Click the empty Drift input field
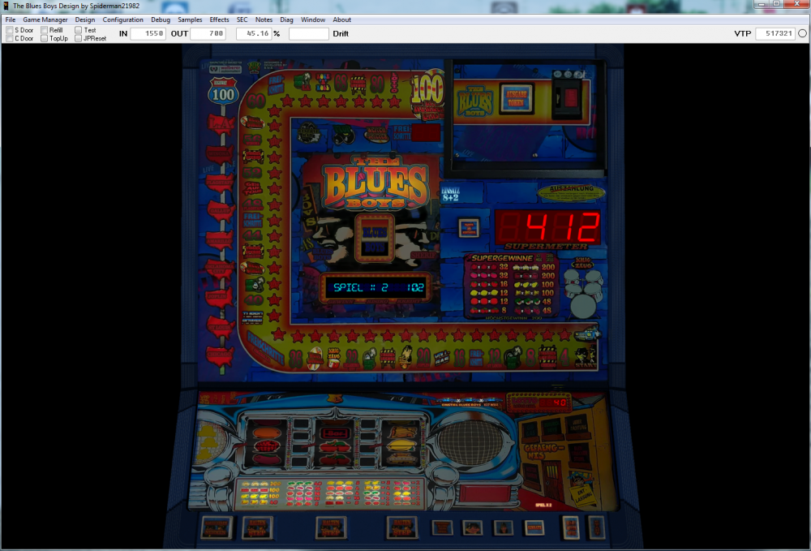The height and width of the screenshot is (551, 811). click(x=308, y=34)
